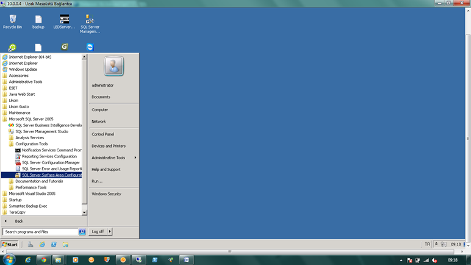Open the arrow next to Log off

pos(110,231)
